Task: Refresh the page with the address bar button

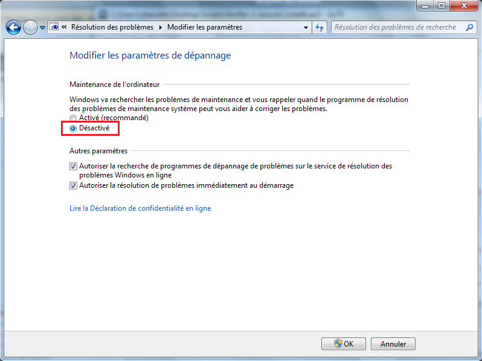Action: 320,27
